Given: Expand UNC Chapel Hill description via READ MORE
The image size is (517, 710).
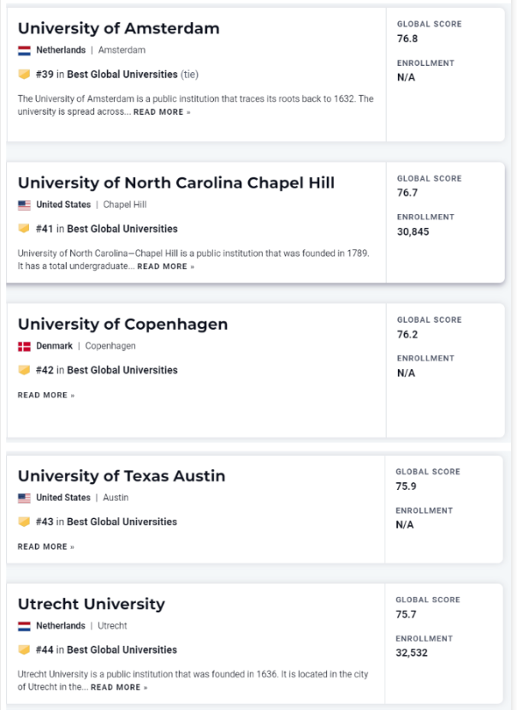Looking at the screenshot, I should point(166,267).
